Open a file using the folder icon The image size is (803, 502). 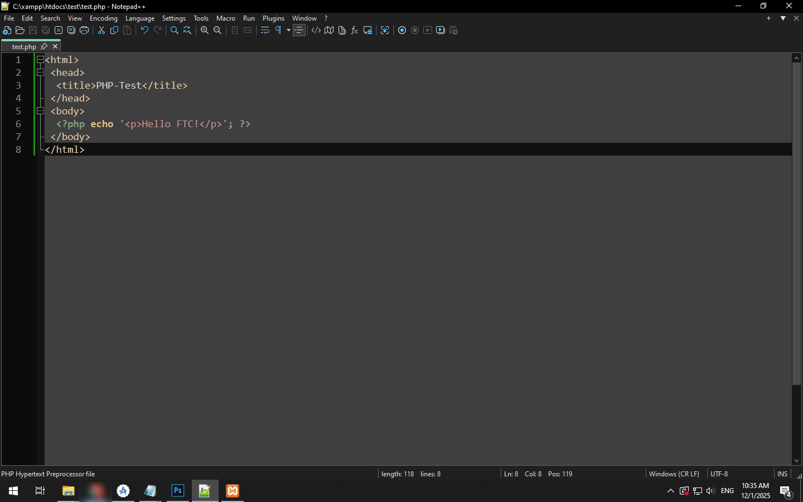click(x=20, y=31)
